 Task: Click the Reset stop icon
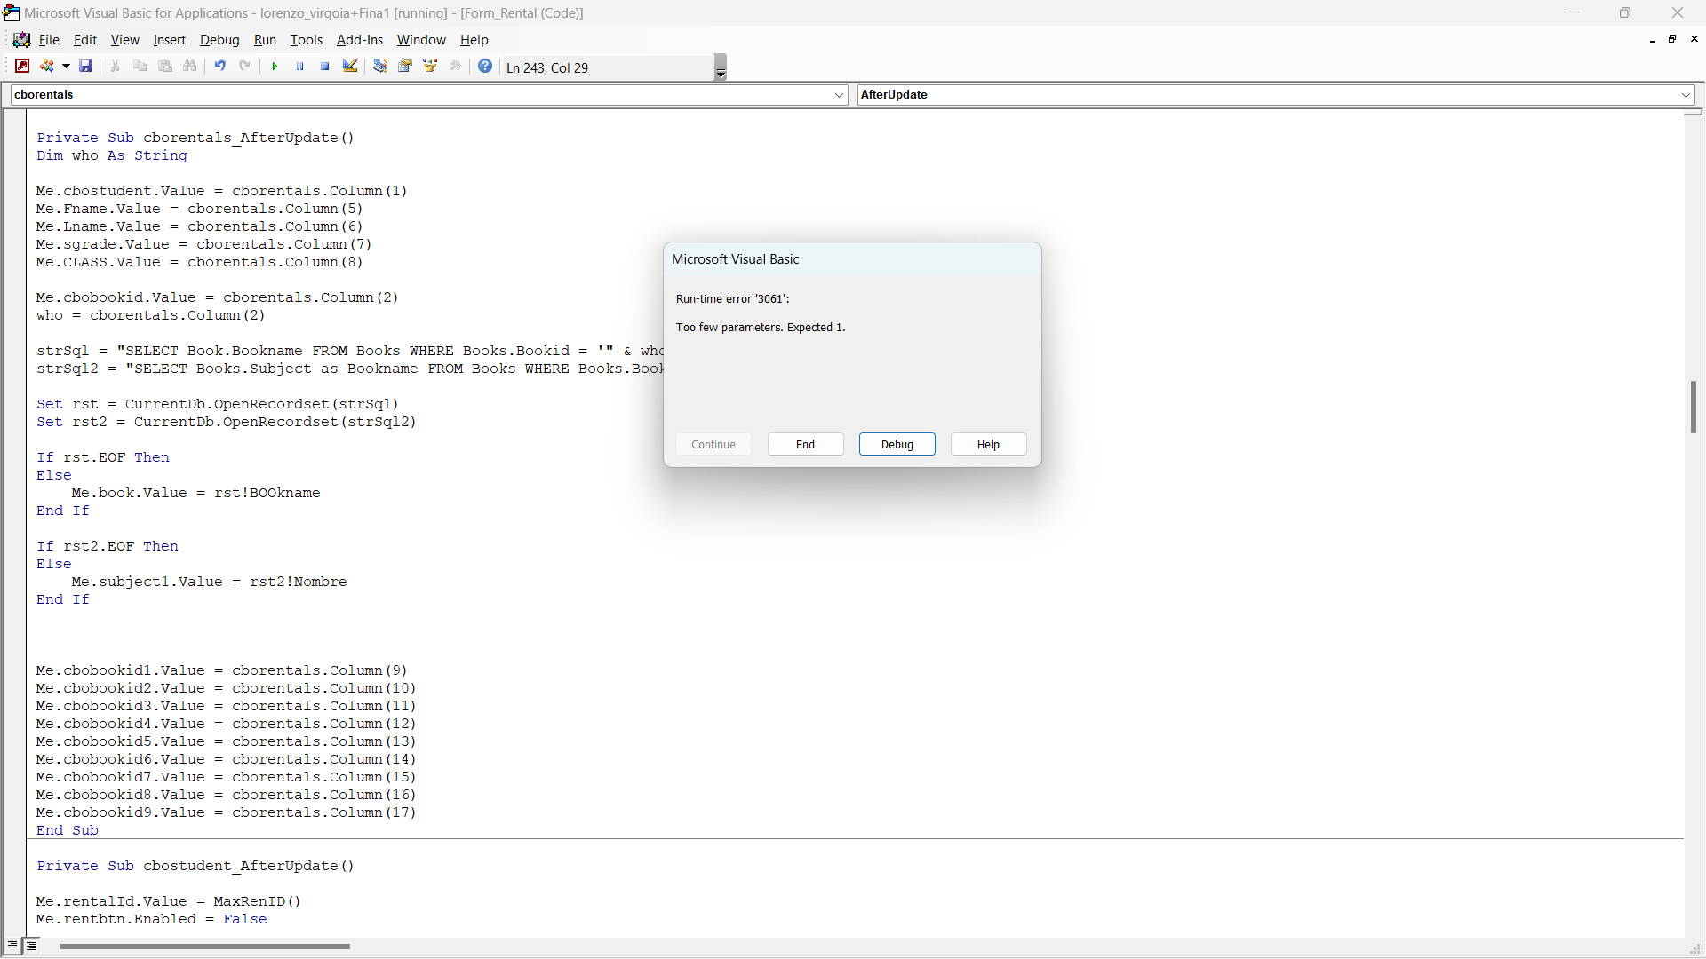click(x=325, y=67)
